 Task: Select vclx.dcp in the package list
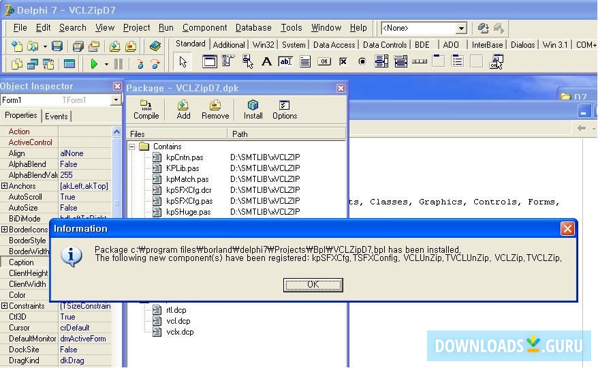[180, 332]
